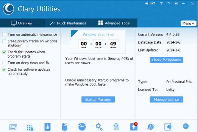The width and height of the screenshot is (198, 132).
Task: Open the Menu dropdown
Action: coord(188,23)
